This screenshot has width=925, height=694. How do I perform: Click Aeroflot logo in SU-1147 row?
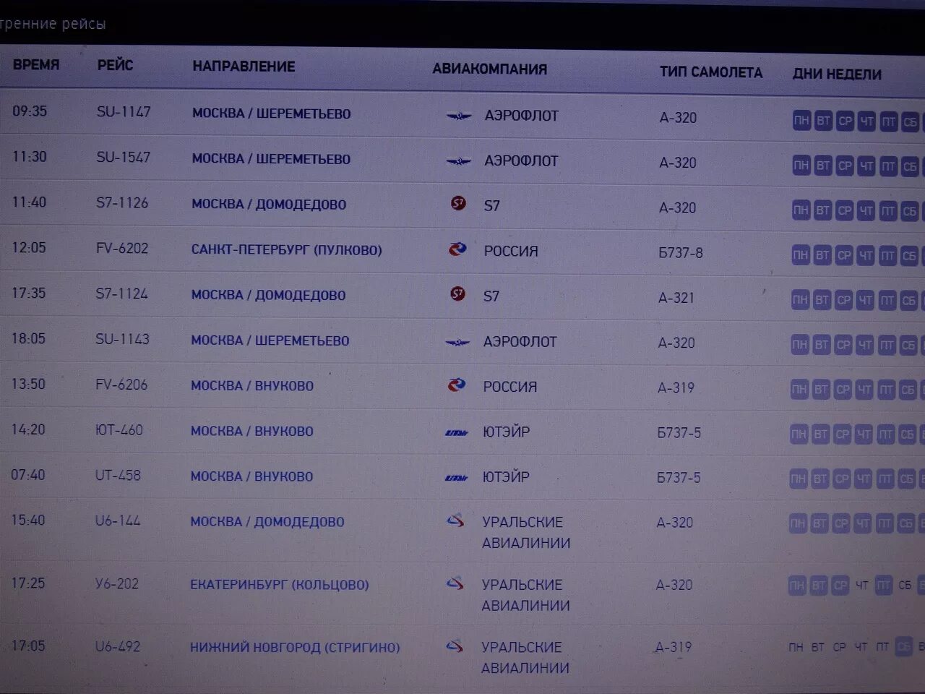(458, 116)
